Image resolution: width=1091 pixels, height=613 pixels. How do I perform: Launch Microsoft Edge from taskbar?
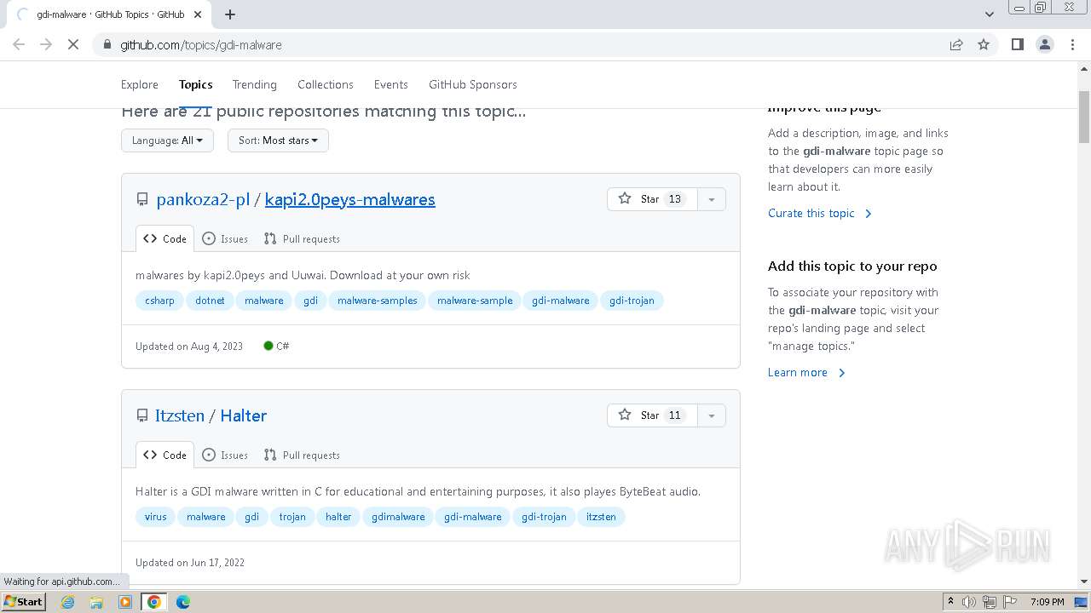[x=183, y=602]
